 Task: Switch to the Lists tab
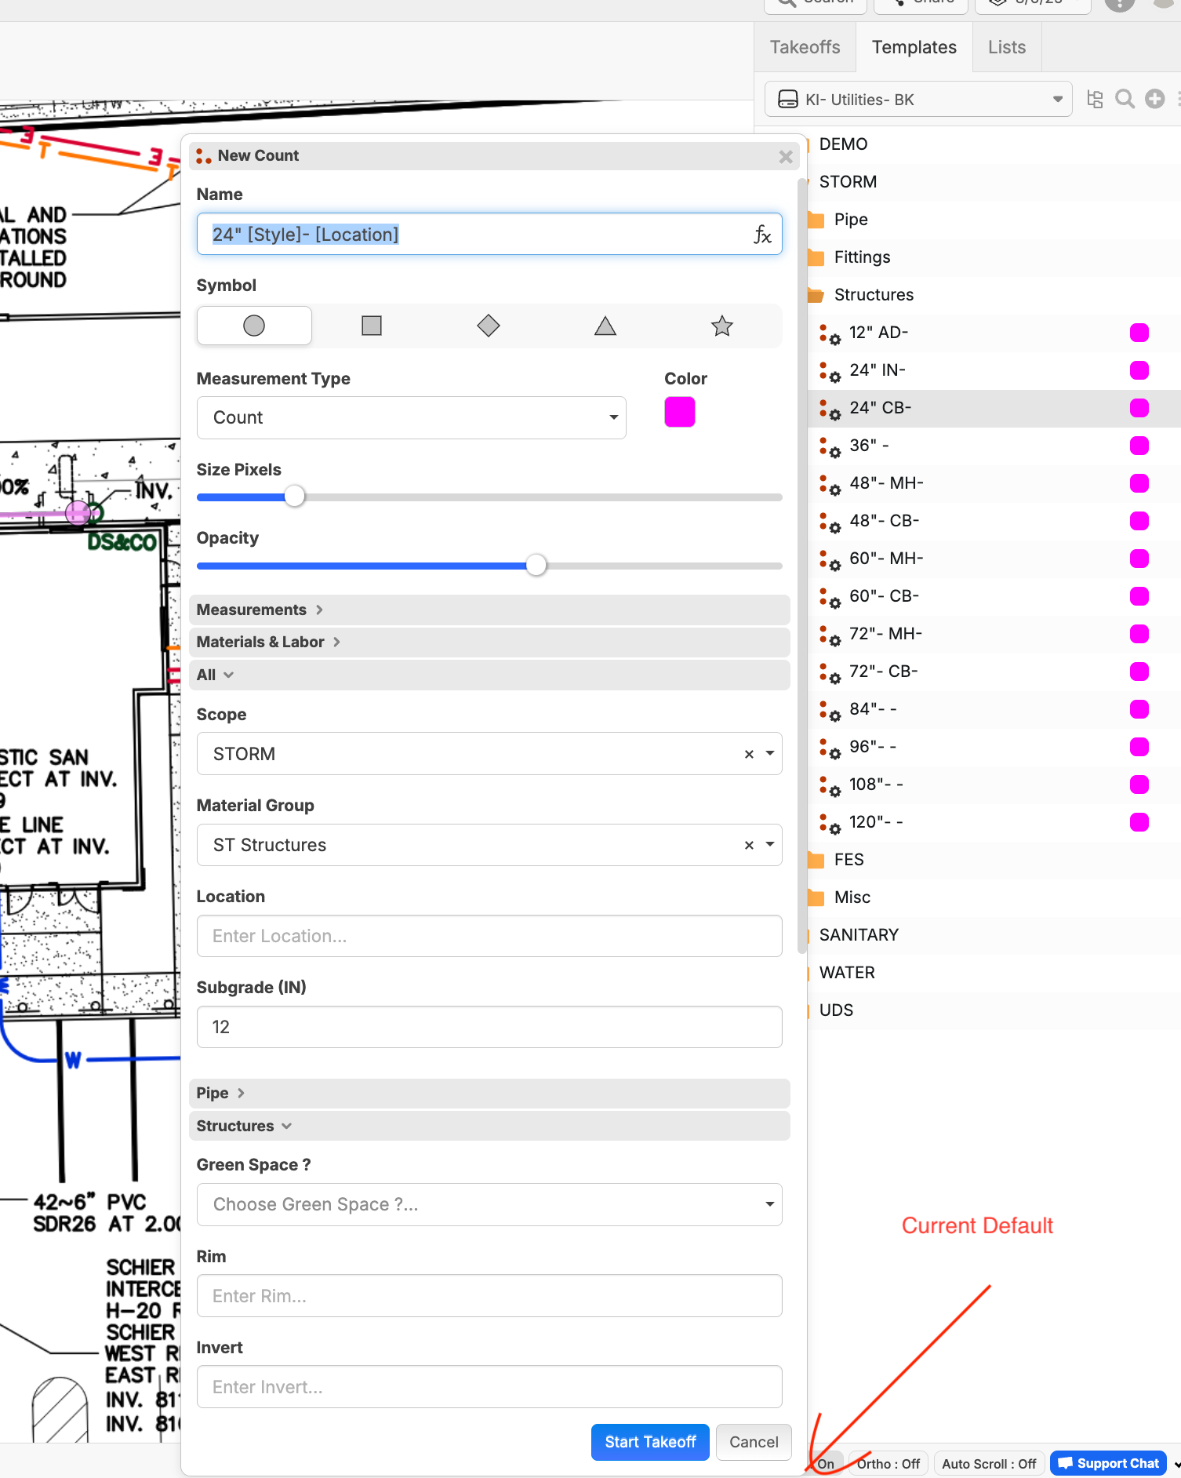point(1006,47)
